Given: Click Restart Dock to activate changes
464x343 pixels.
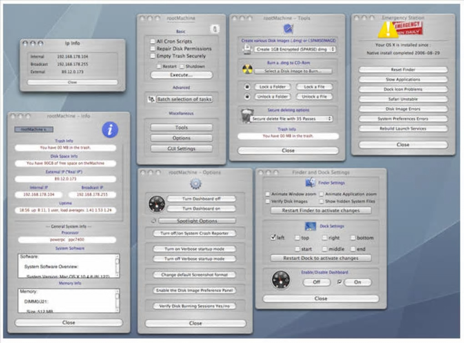Looking at the screenshot, I should pyautogui.click(x=321, y=258).
